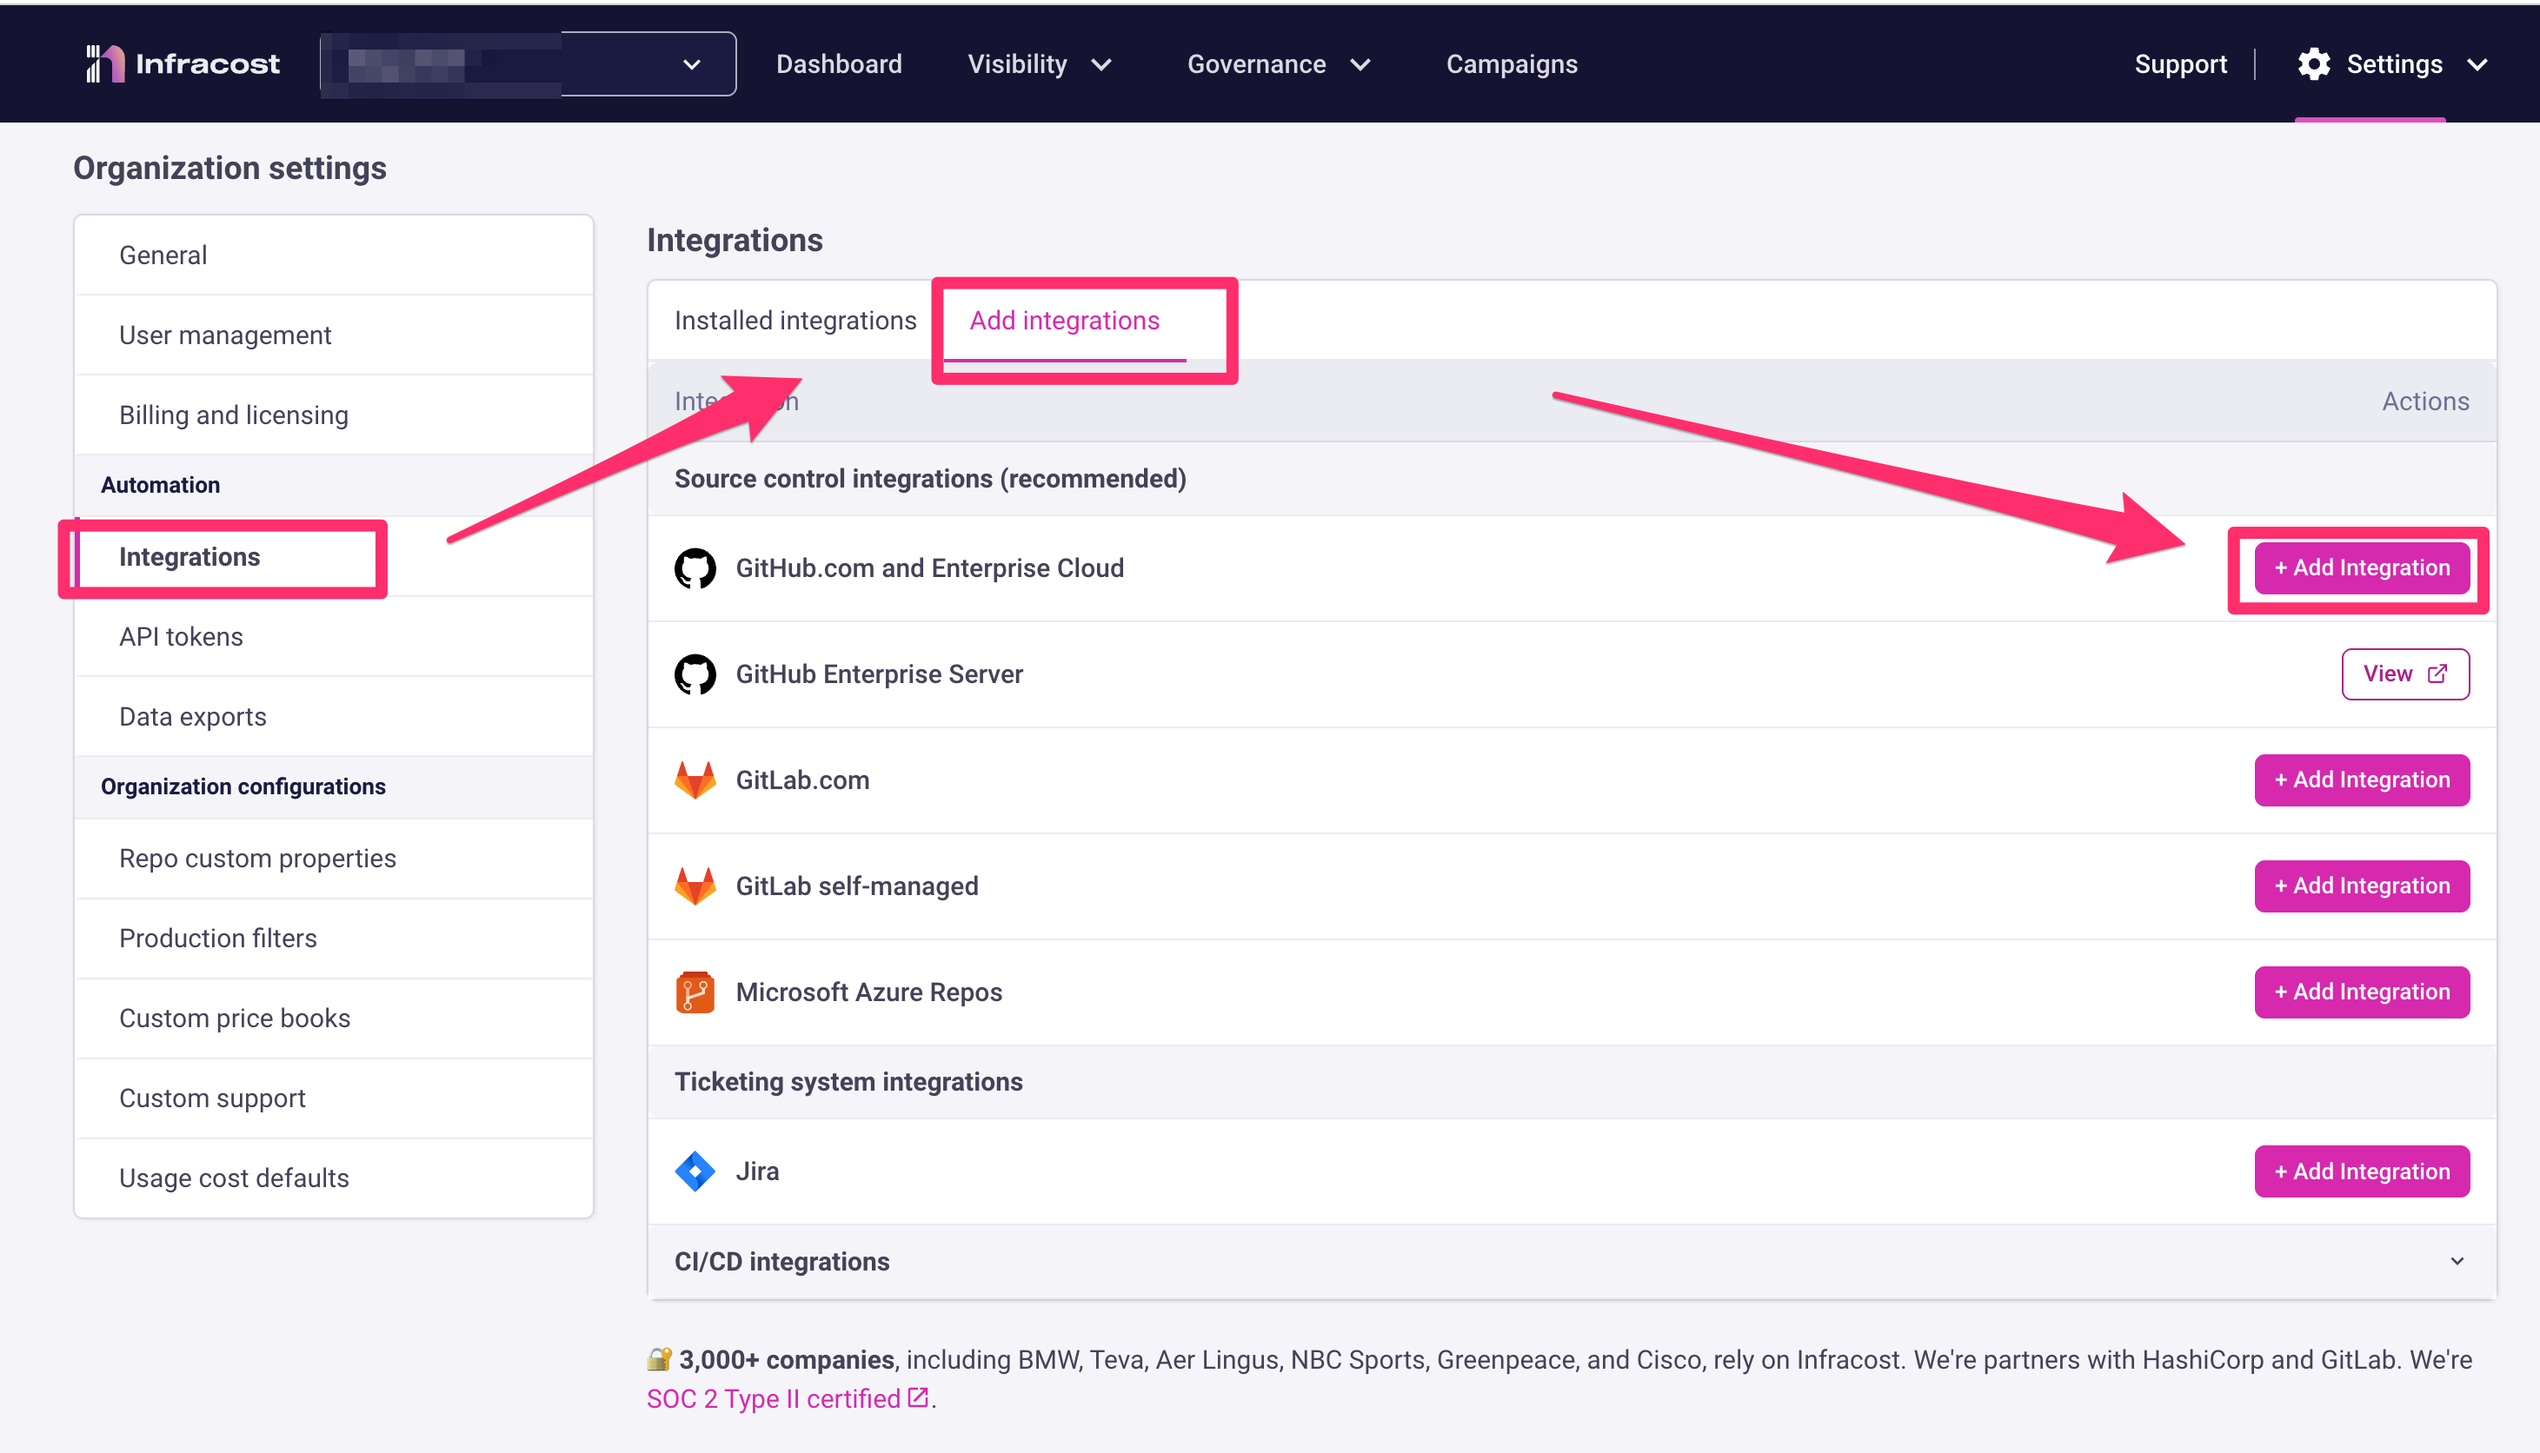Switch to Add integrations tab
Viewport: 2540px width, 1453px height.
pos(1064,321)
